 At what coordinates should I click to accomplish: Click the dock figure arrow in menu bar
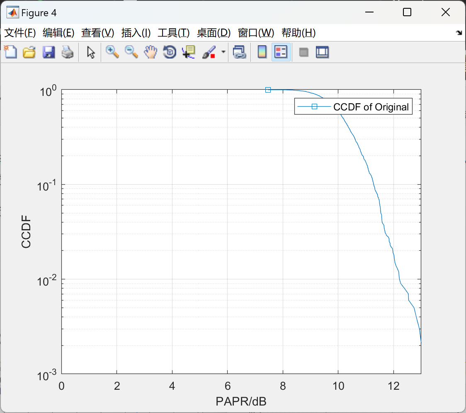coord(459,33)
